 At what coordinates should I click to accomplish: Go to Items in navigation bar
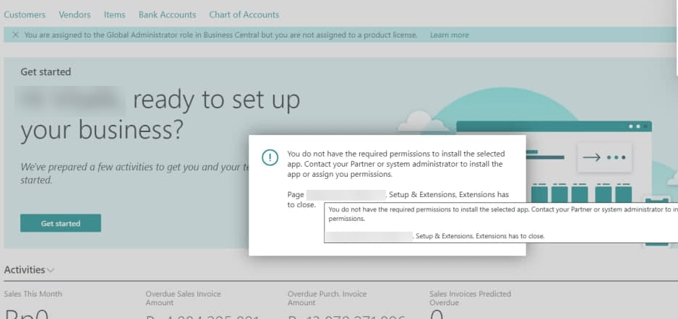pos(114,14)
